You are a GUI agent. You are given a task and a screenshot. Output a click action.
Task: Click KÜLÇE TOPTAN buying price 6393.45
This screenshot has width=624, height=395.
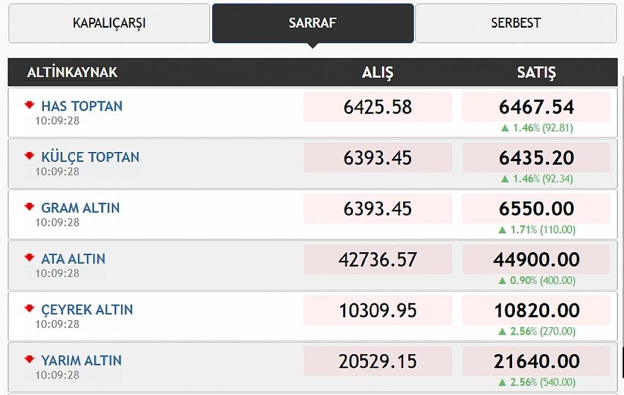click(378, 158)
